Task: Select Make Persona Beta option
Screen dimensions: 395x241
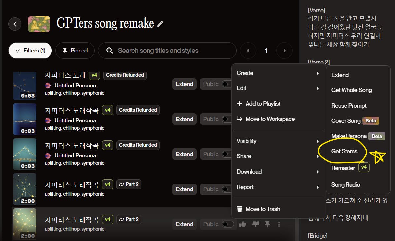Action: click(x=358, y=136)
